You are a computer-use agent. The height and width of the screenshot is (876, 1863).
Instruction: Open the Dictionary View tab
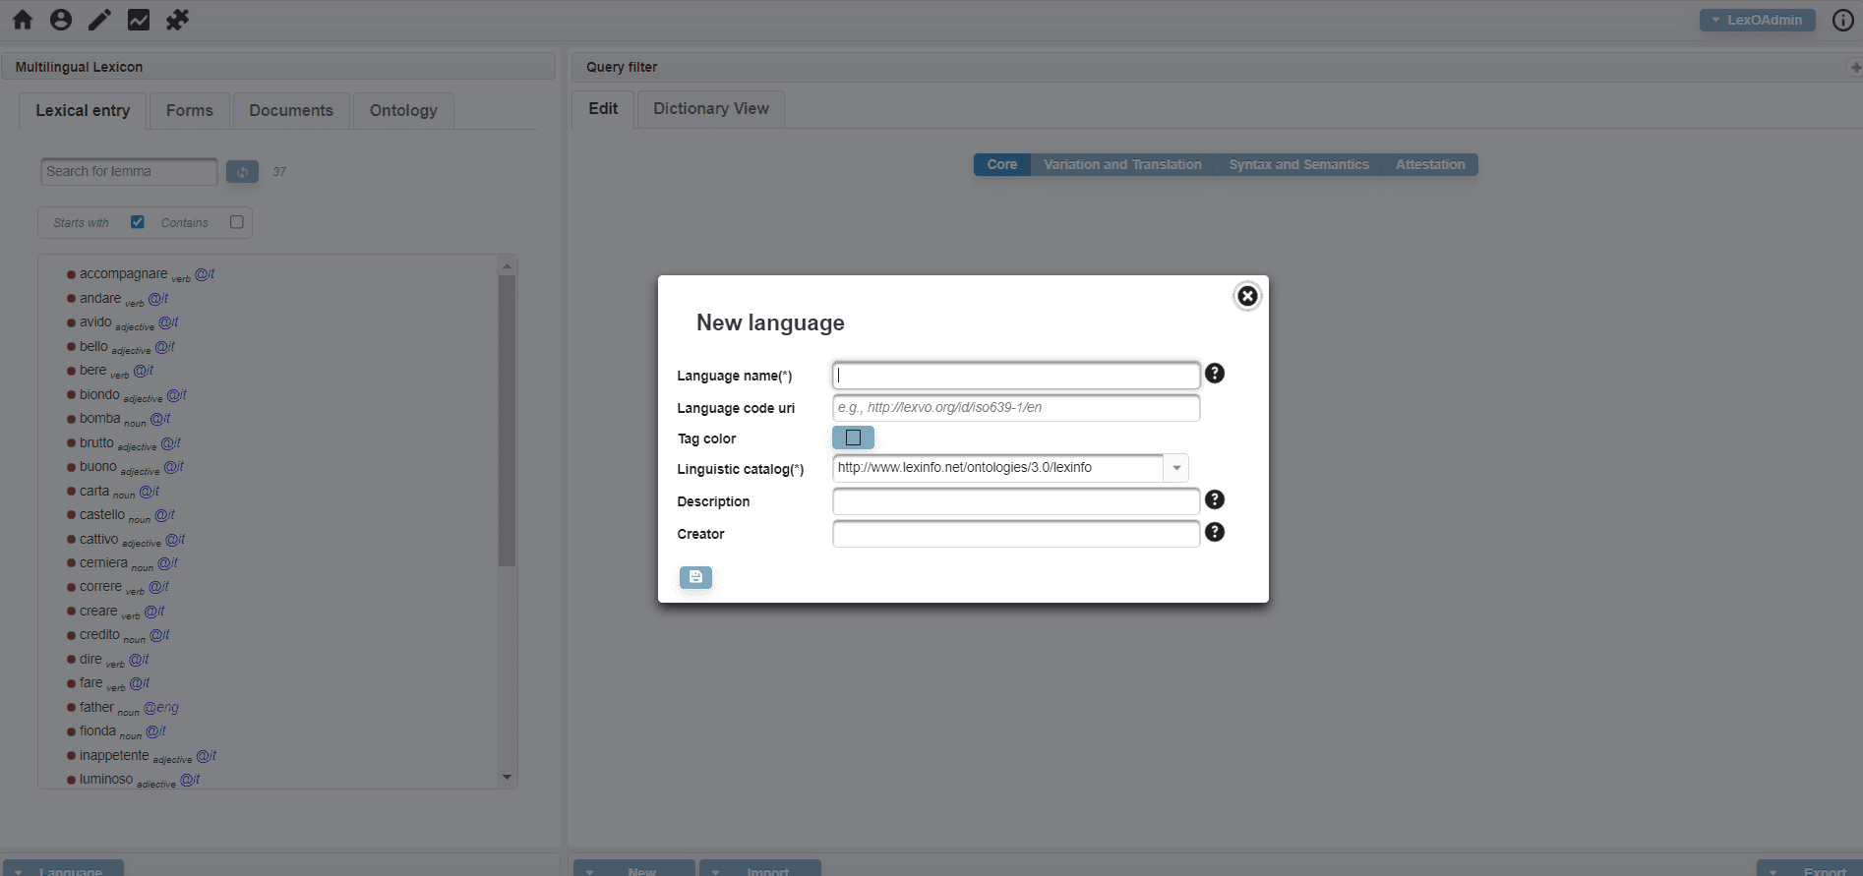coord(710,108)
